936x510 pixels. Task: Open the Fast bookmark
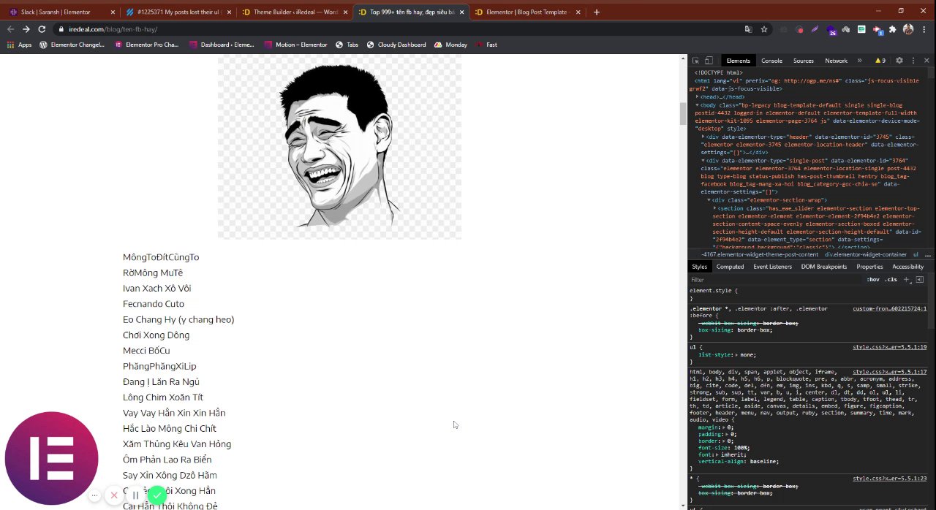coord(486,45)
